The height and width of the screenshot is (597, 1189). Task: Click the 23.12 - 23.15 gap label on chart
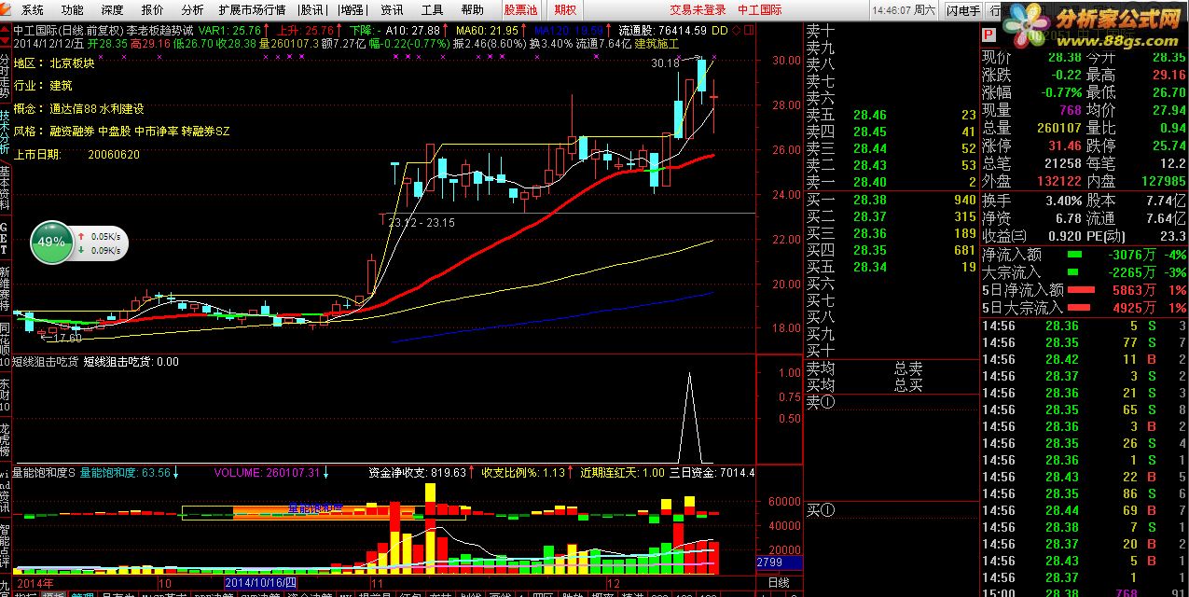tap(422, 223)
